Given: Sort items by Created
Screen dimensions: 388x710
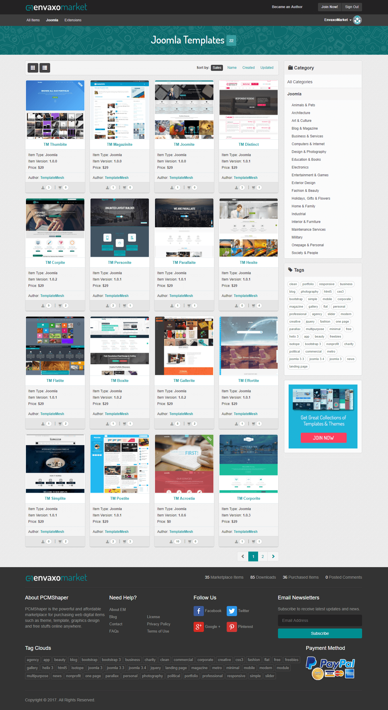Looking at the screenshot, I should point(248,68).
